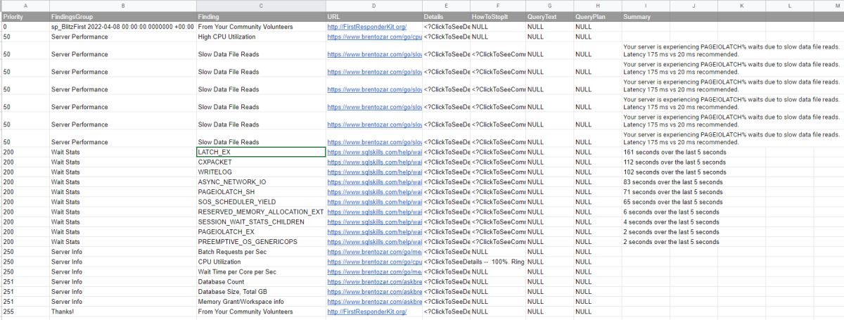Select the 'WRITELOG' finding cell
Viewport: 844px width, 320px height.
tap(261, 172)
